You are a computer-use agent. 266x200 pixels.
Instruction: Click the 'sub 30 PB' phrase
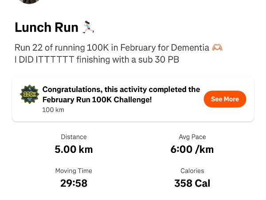click(162, 60)
